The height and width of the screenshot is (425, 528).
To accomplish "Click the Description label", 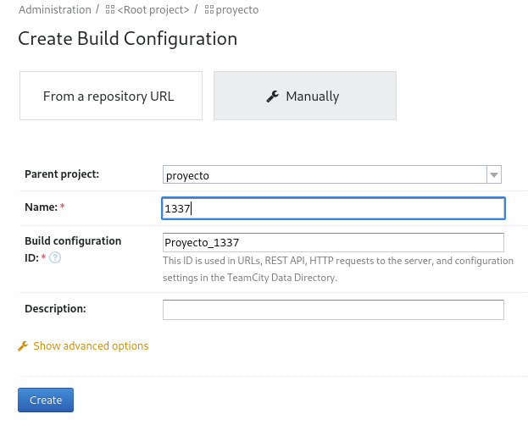I will point(55,308).
